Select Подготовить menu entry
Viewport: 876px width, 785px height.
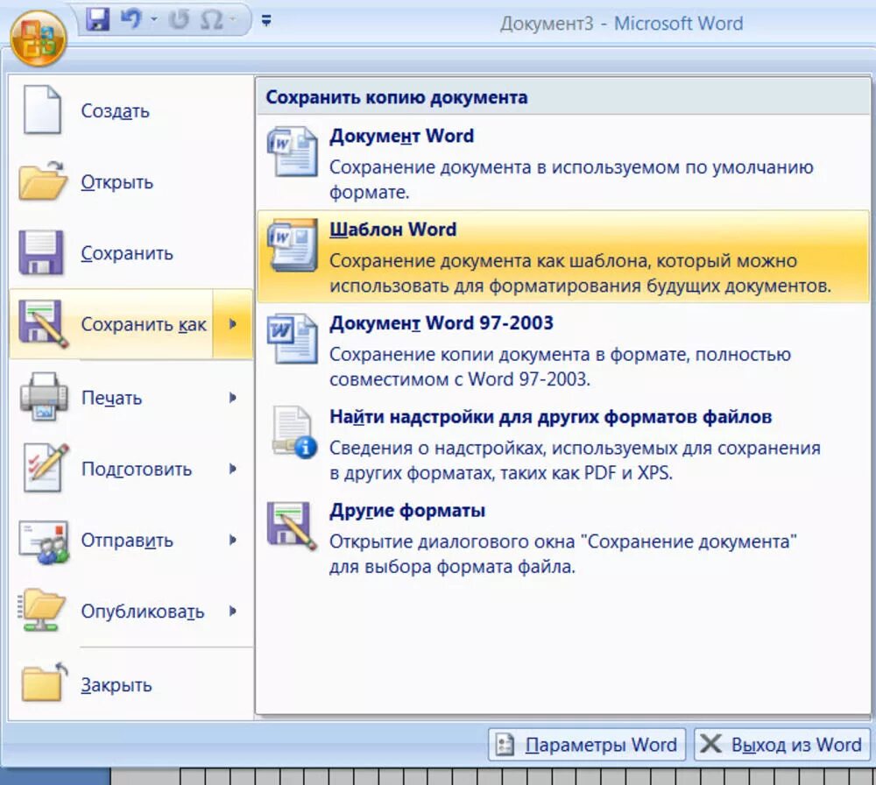click(x=137, y=469)
